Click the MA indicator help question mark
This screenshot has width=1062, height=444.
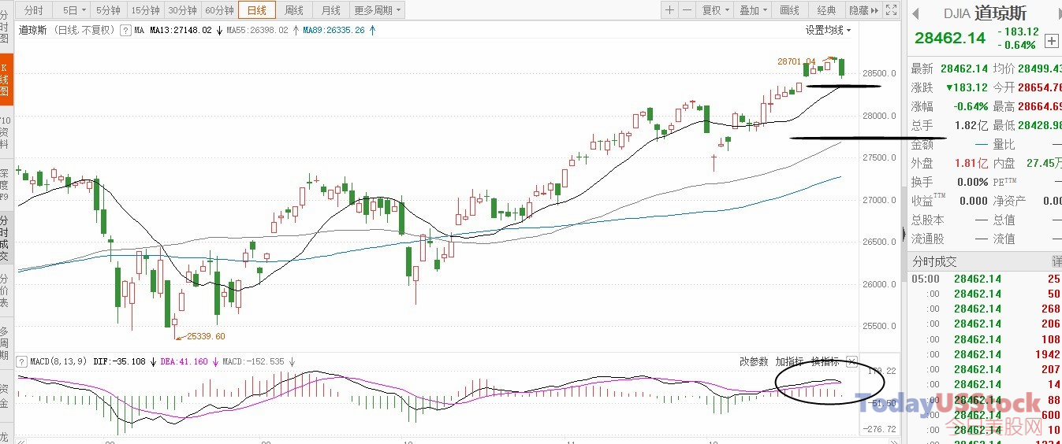(x=125, y=30)
